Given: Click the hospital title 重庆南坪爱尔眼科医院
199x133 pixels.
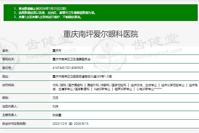Looking at the screenshot, I should coord(100,34).
